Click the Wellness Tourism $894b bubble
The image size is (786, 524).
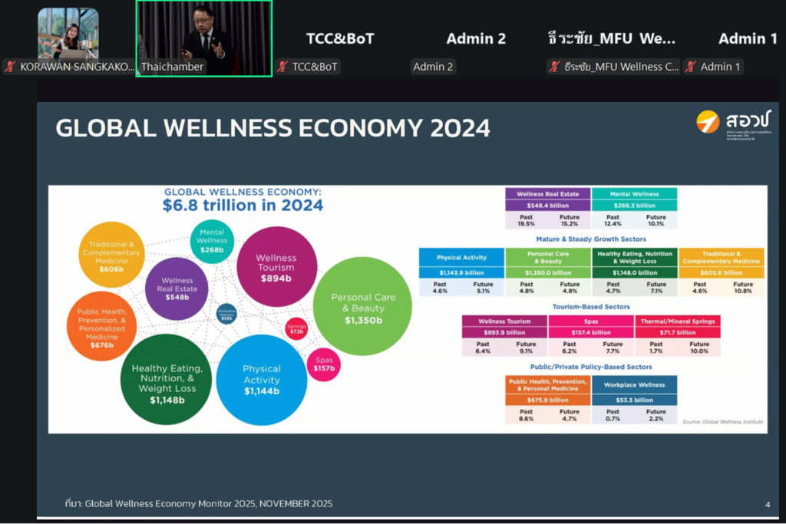pyautogui.click(x=276, y=267)
